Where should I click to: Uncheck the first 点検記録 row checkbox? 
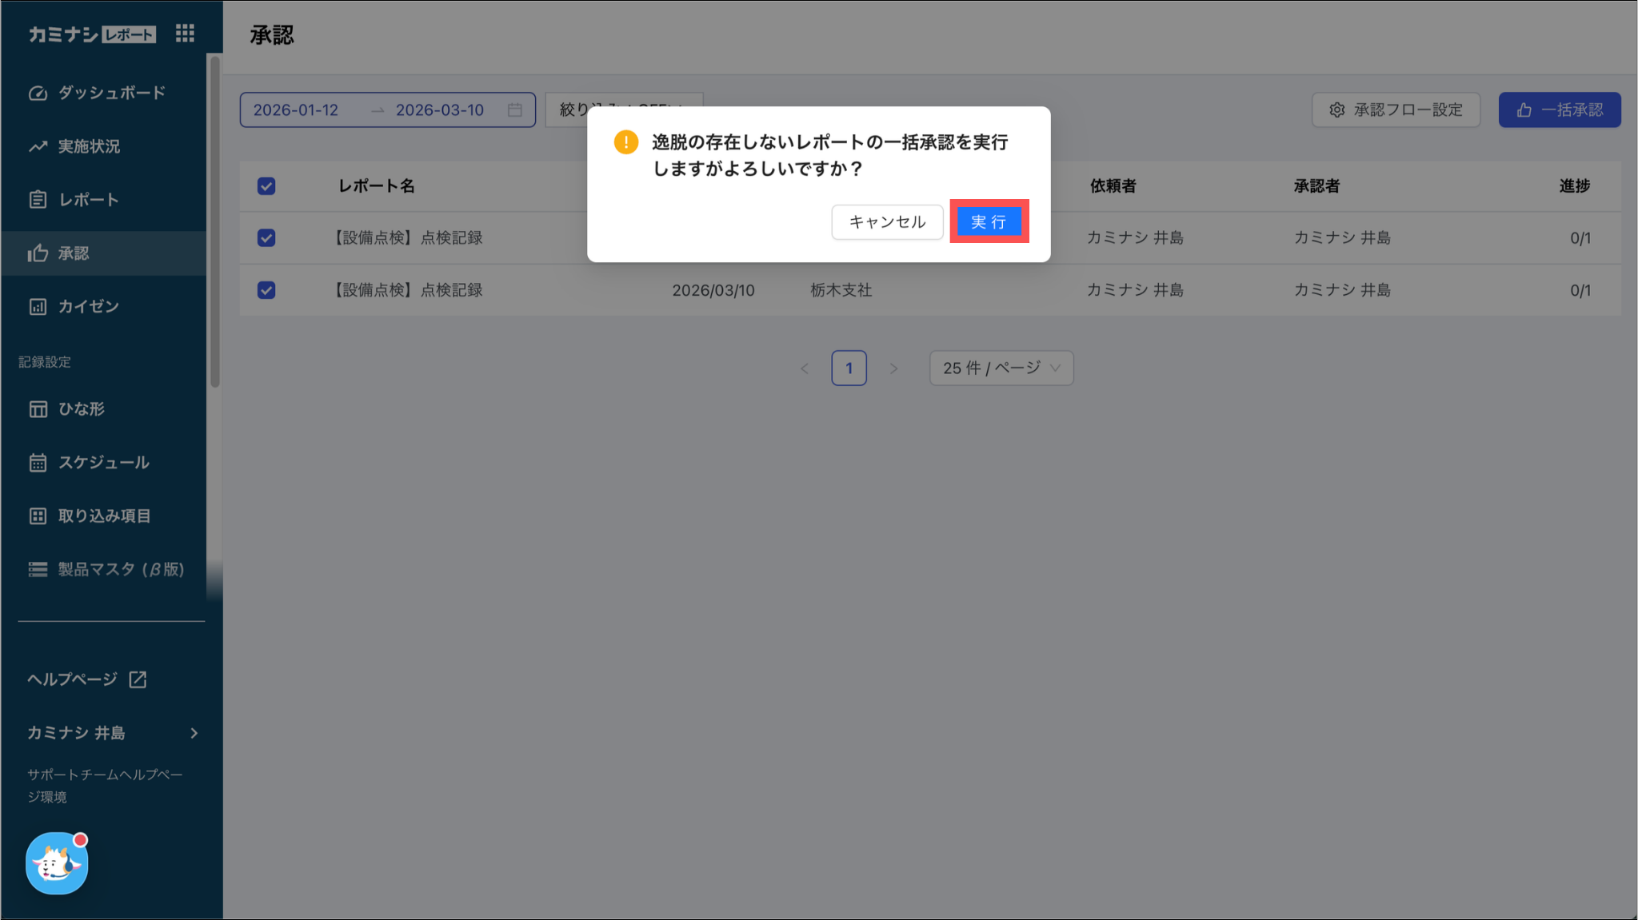(266, 238)
